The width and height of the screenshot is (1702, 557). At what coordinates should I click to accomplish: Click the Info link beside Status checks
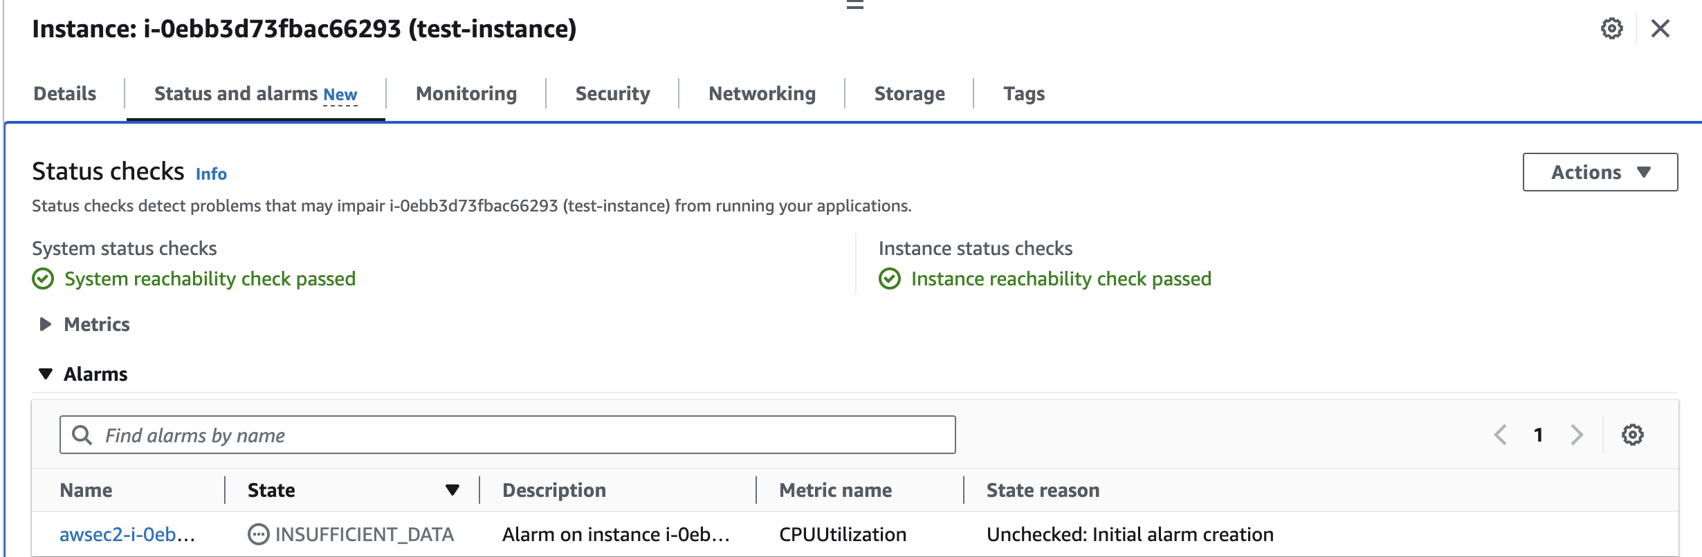coord(211,173)
